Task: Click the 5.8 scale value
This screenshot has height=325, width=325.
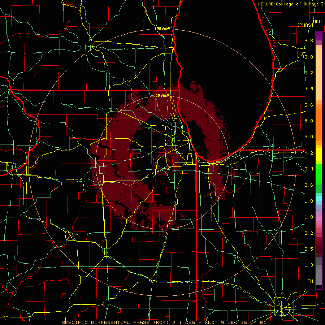Action: pyautogui.click(x=309, y=121)
